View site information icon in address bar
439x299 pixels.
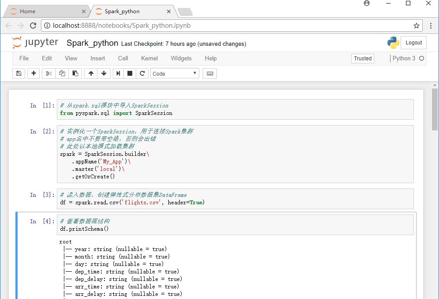click(47, 26)
